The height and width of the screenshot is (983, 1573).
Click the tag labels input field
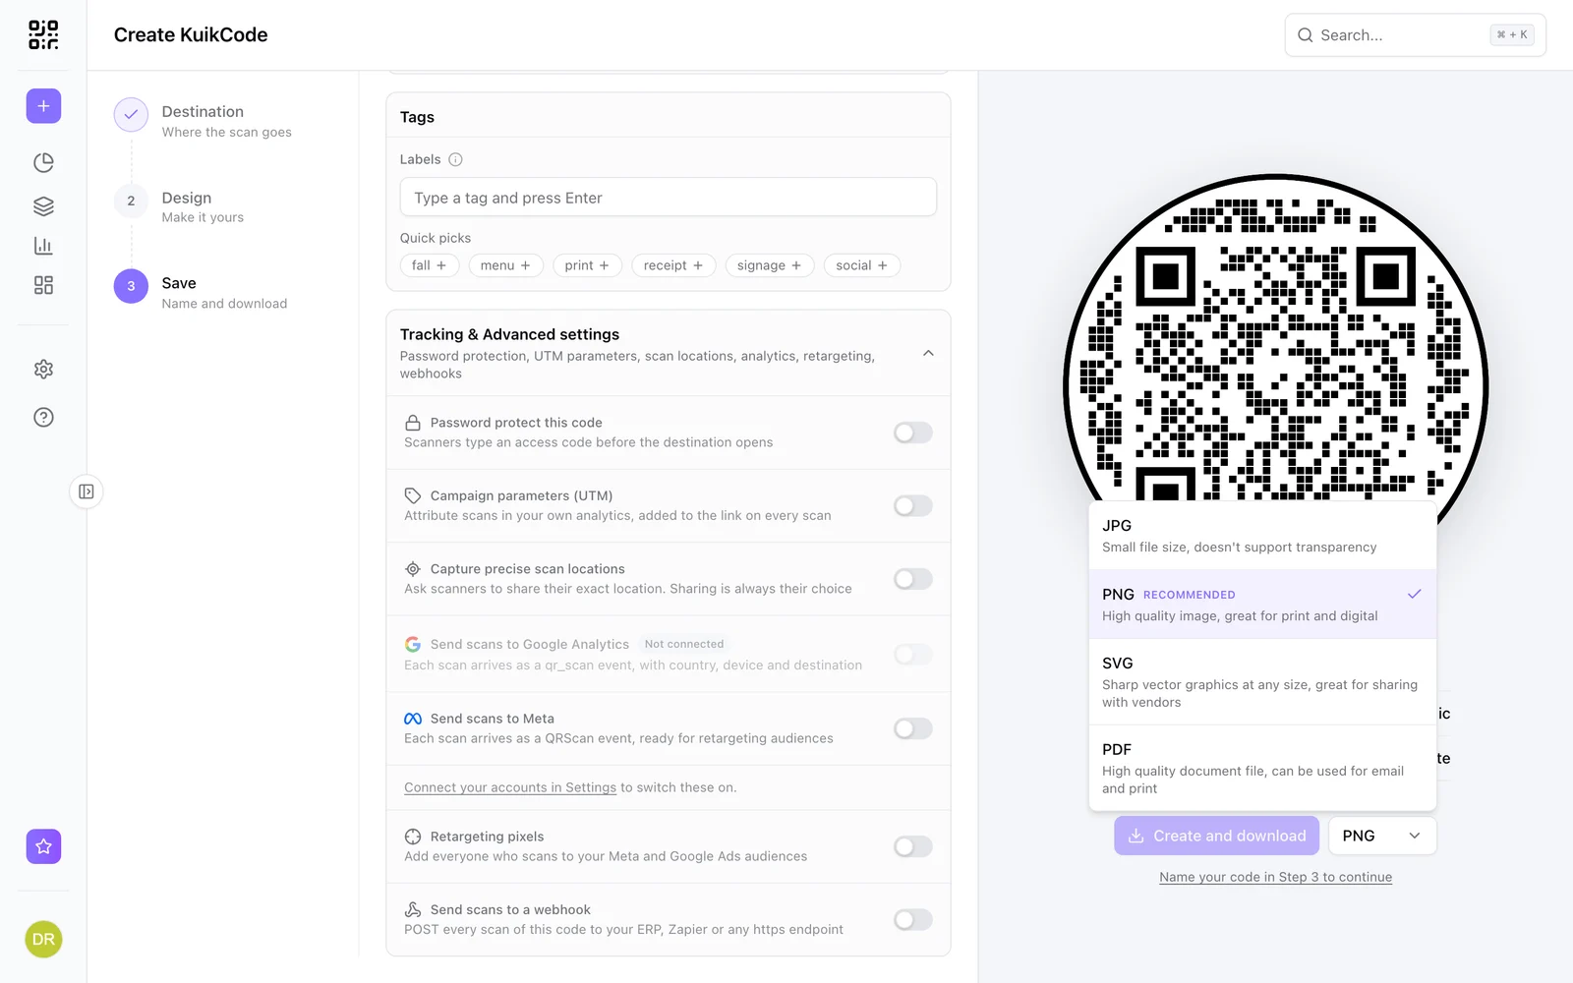pos(669,198)
